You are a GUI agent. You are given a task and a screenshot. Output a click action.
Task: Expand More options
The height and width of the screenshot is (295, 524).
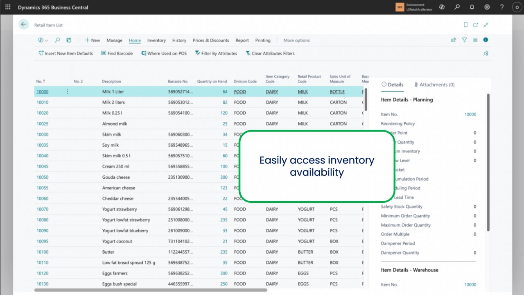pyautogui.click(x=296, y=40)
